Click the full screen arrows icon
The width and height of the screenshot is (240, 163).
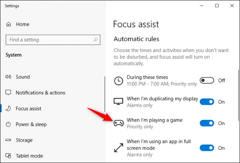click(119, 148)
